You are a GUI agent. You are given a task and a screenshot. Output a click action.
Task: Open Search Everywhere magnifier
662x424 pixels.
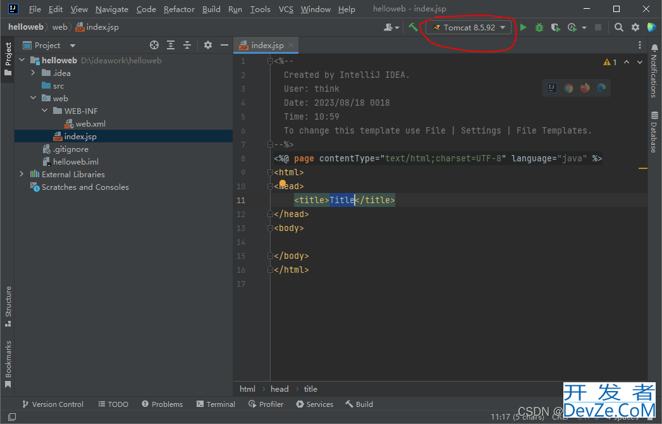pos(618,27)
